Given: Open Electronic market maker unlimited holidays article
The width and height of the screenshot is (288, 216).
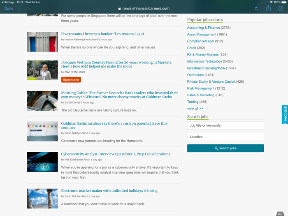Looking at the screenshot, I should (109, 190).
